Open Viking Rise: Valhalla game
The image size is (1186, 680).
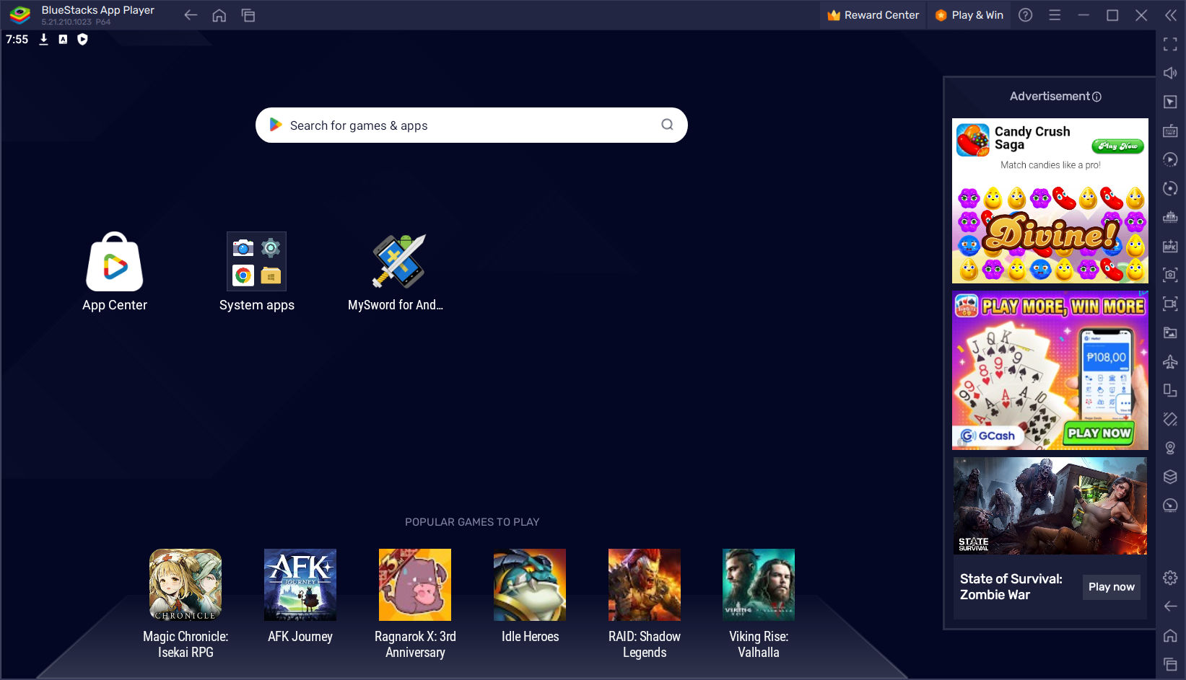(759, 604)
